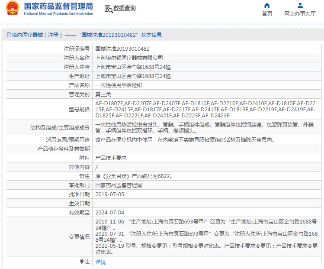The height and width of the screenshot is (269, 324).
Task: Click the page heading 境内医疗器械（注册）基本信息
Action: pos(84,35)
